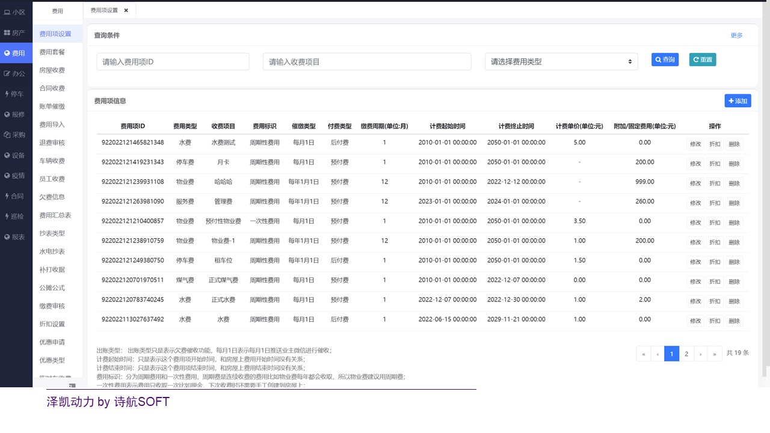Select current page 1 in pagination

click(672, 354)
